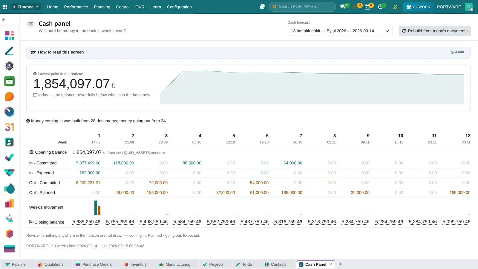The height and width of the screenshot is (269, 478).
Task: Click the calendar 31 sidebar icon
Action: point(9,127)
